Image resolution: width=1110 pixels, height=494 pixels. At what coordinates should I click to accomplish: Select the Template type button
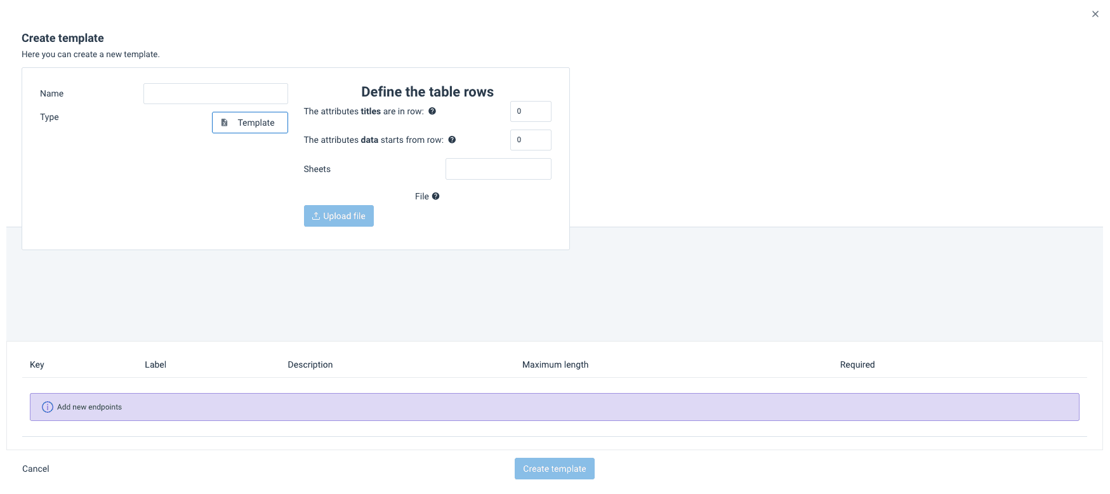point(249,123)
